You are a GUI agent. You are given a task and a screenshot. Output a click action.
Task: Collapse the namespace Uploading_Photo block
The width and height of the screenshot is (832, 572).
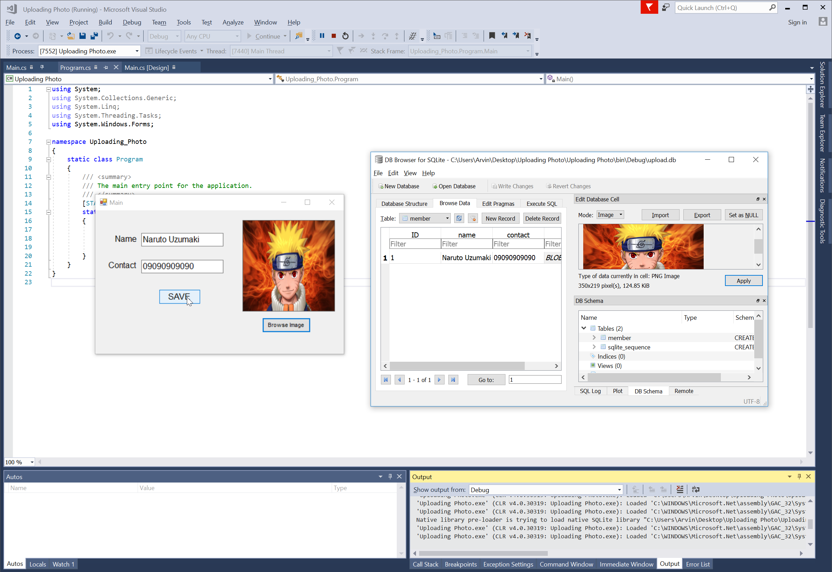(49, 142)
